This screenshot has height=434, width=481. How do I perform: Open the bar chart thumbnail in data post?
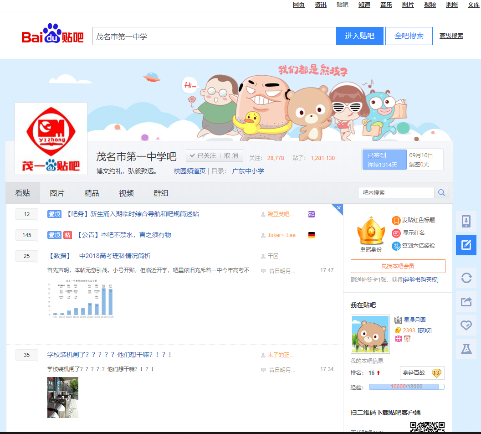tap(81, 299)
